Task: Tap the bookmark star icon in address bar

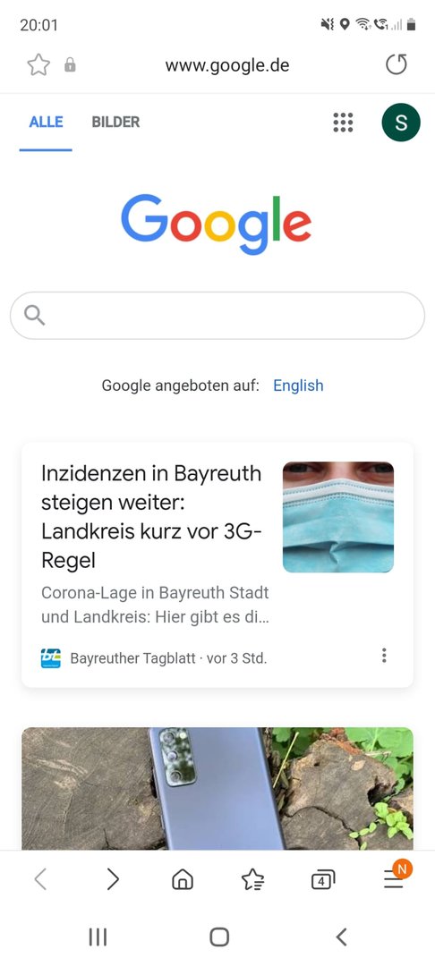Action: pos(38,64)
